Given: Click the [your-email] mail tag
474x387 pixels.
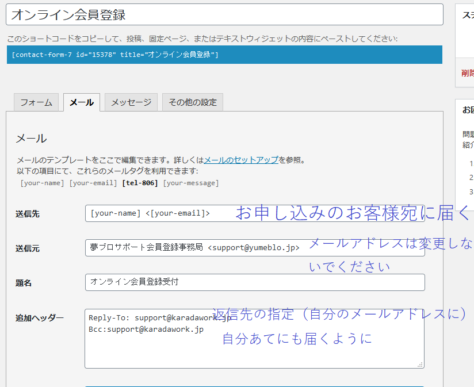Looking at the screenshot, I should pos(93,183).
